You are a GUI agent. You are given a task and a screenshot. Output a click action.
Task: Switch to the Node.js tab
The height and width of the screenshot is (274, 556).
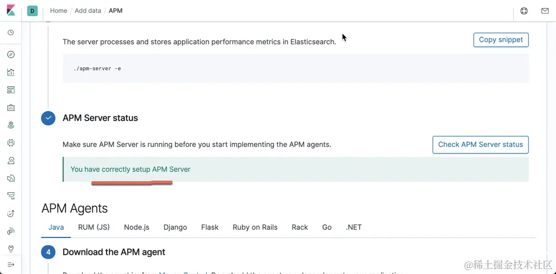pos(137,227)
